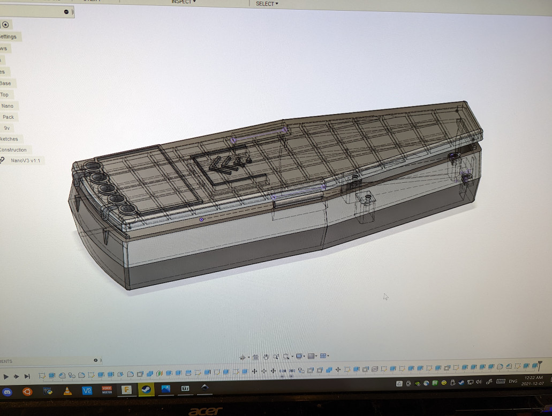This screenshot has height=416, width=552.
Task: Open Steam from the taskbar
Action: point(146,390)
